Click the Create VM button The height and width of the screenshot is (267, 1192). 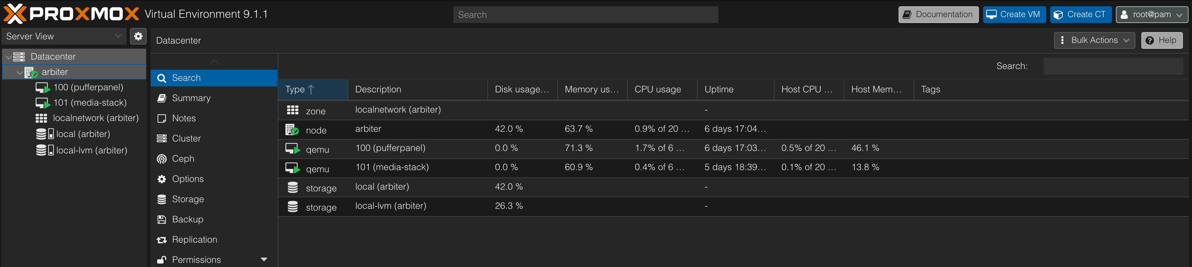1014,14
